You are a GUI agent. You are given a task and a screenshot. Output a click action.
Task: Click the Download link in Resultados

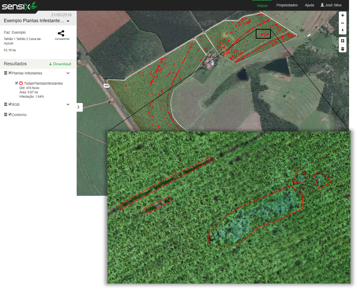pyautogui.click(x=60, y=64)
